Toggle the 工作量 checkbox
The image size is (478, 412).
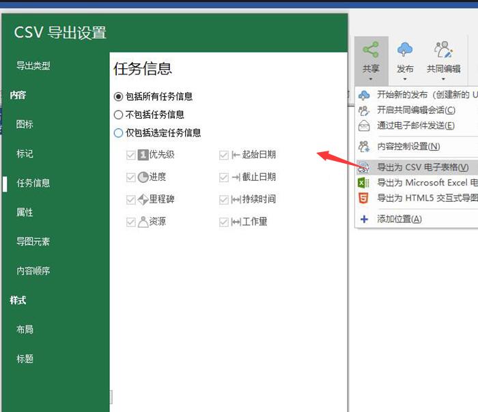(224, 222)
